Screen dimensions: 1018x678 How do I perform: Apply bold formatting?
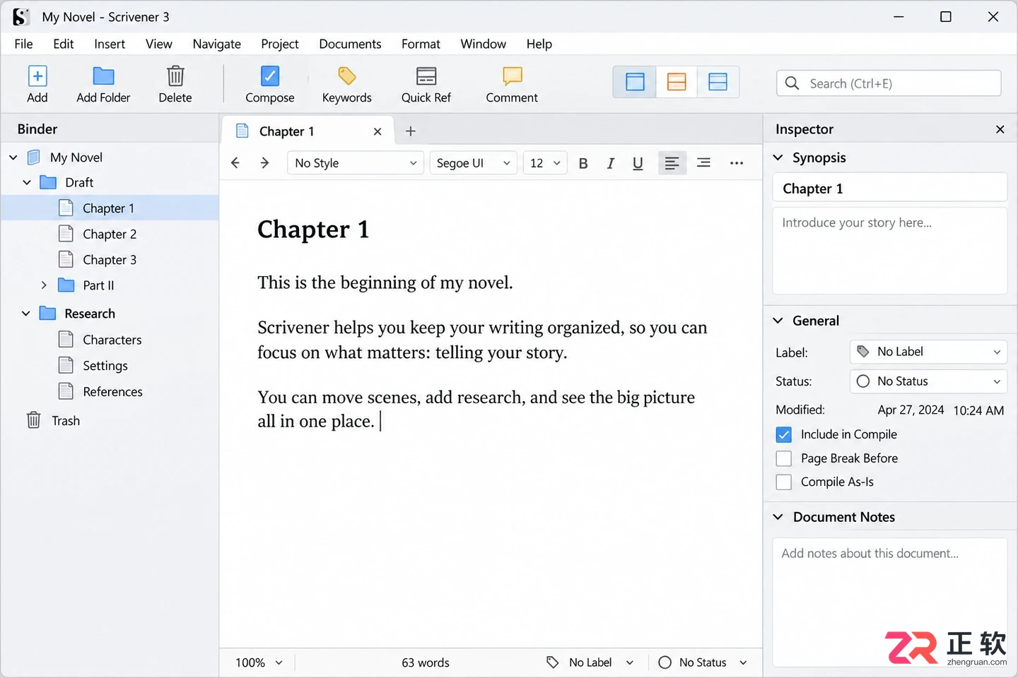583,164
